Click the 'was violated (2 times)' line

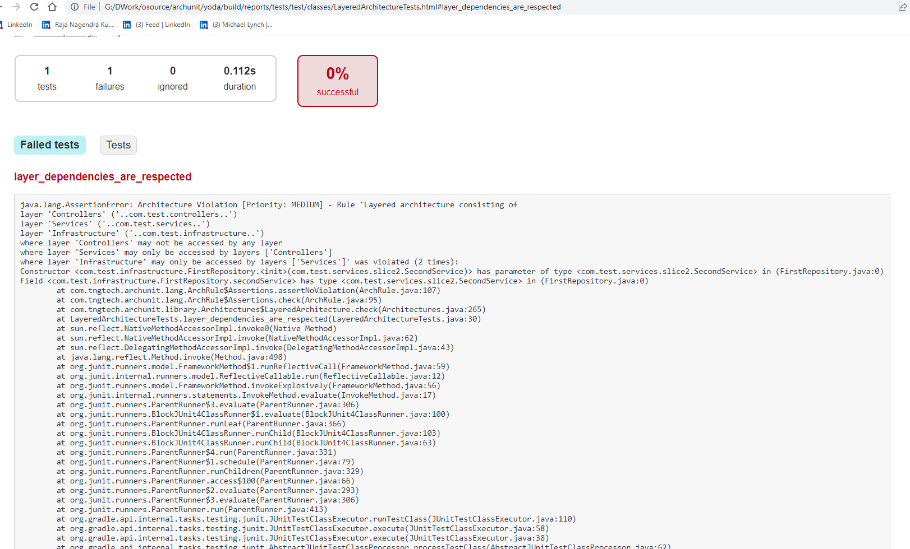(240, 262)
